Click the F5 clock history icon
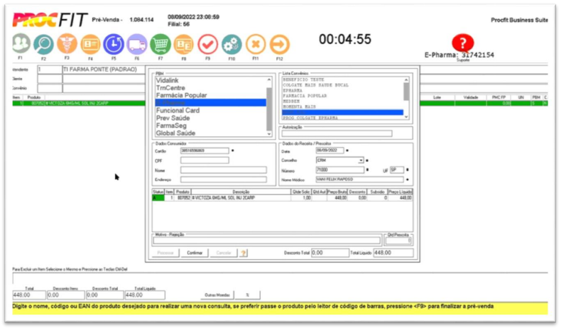This screenshot has height=328, width=561. 114,44
